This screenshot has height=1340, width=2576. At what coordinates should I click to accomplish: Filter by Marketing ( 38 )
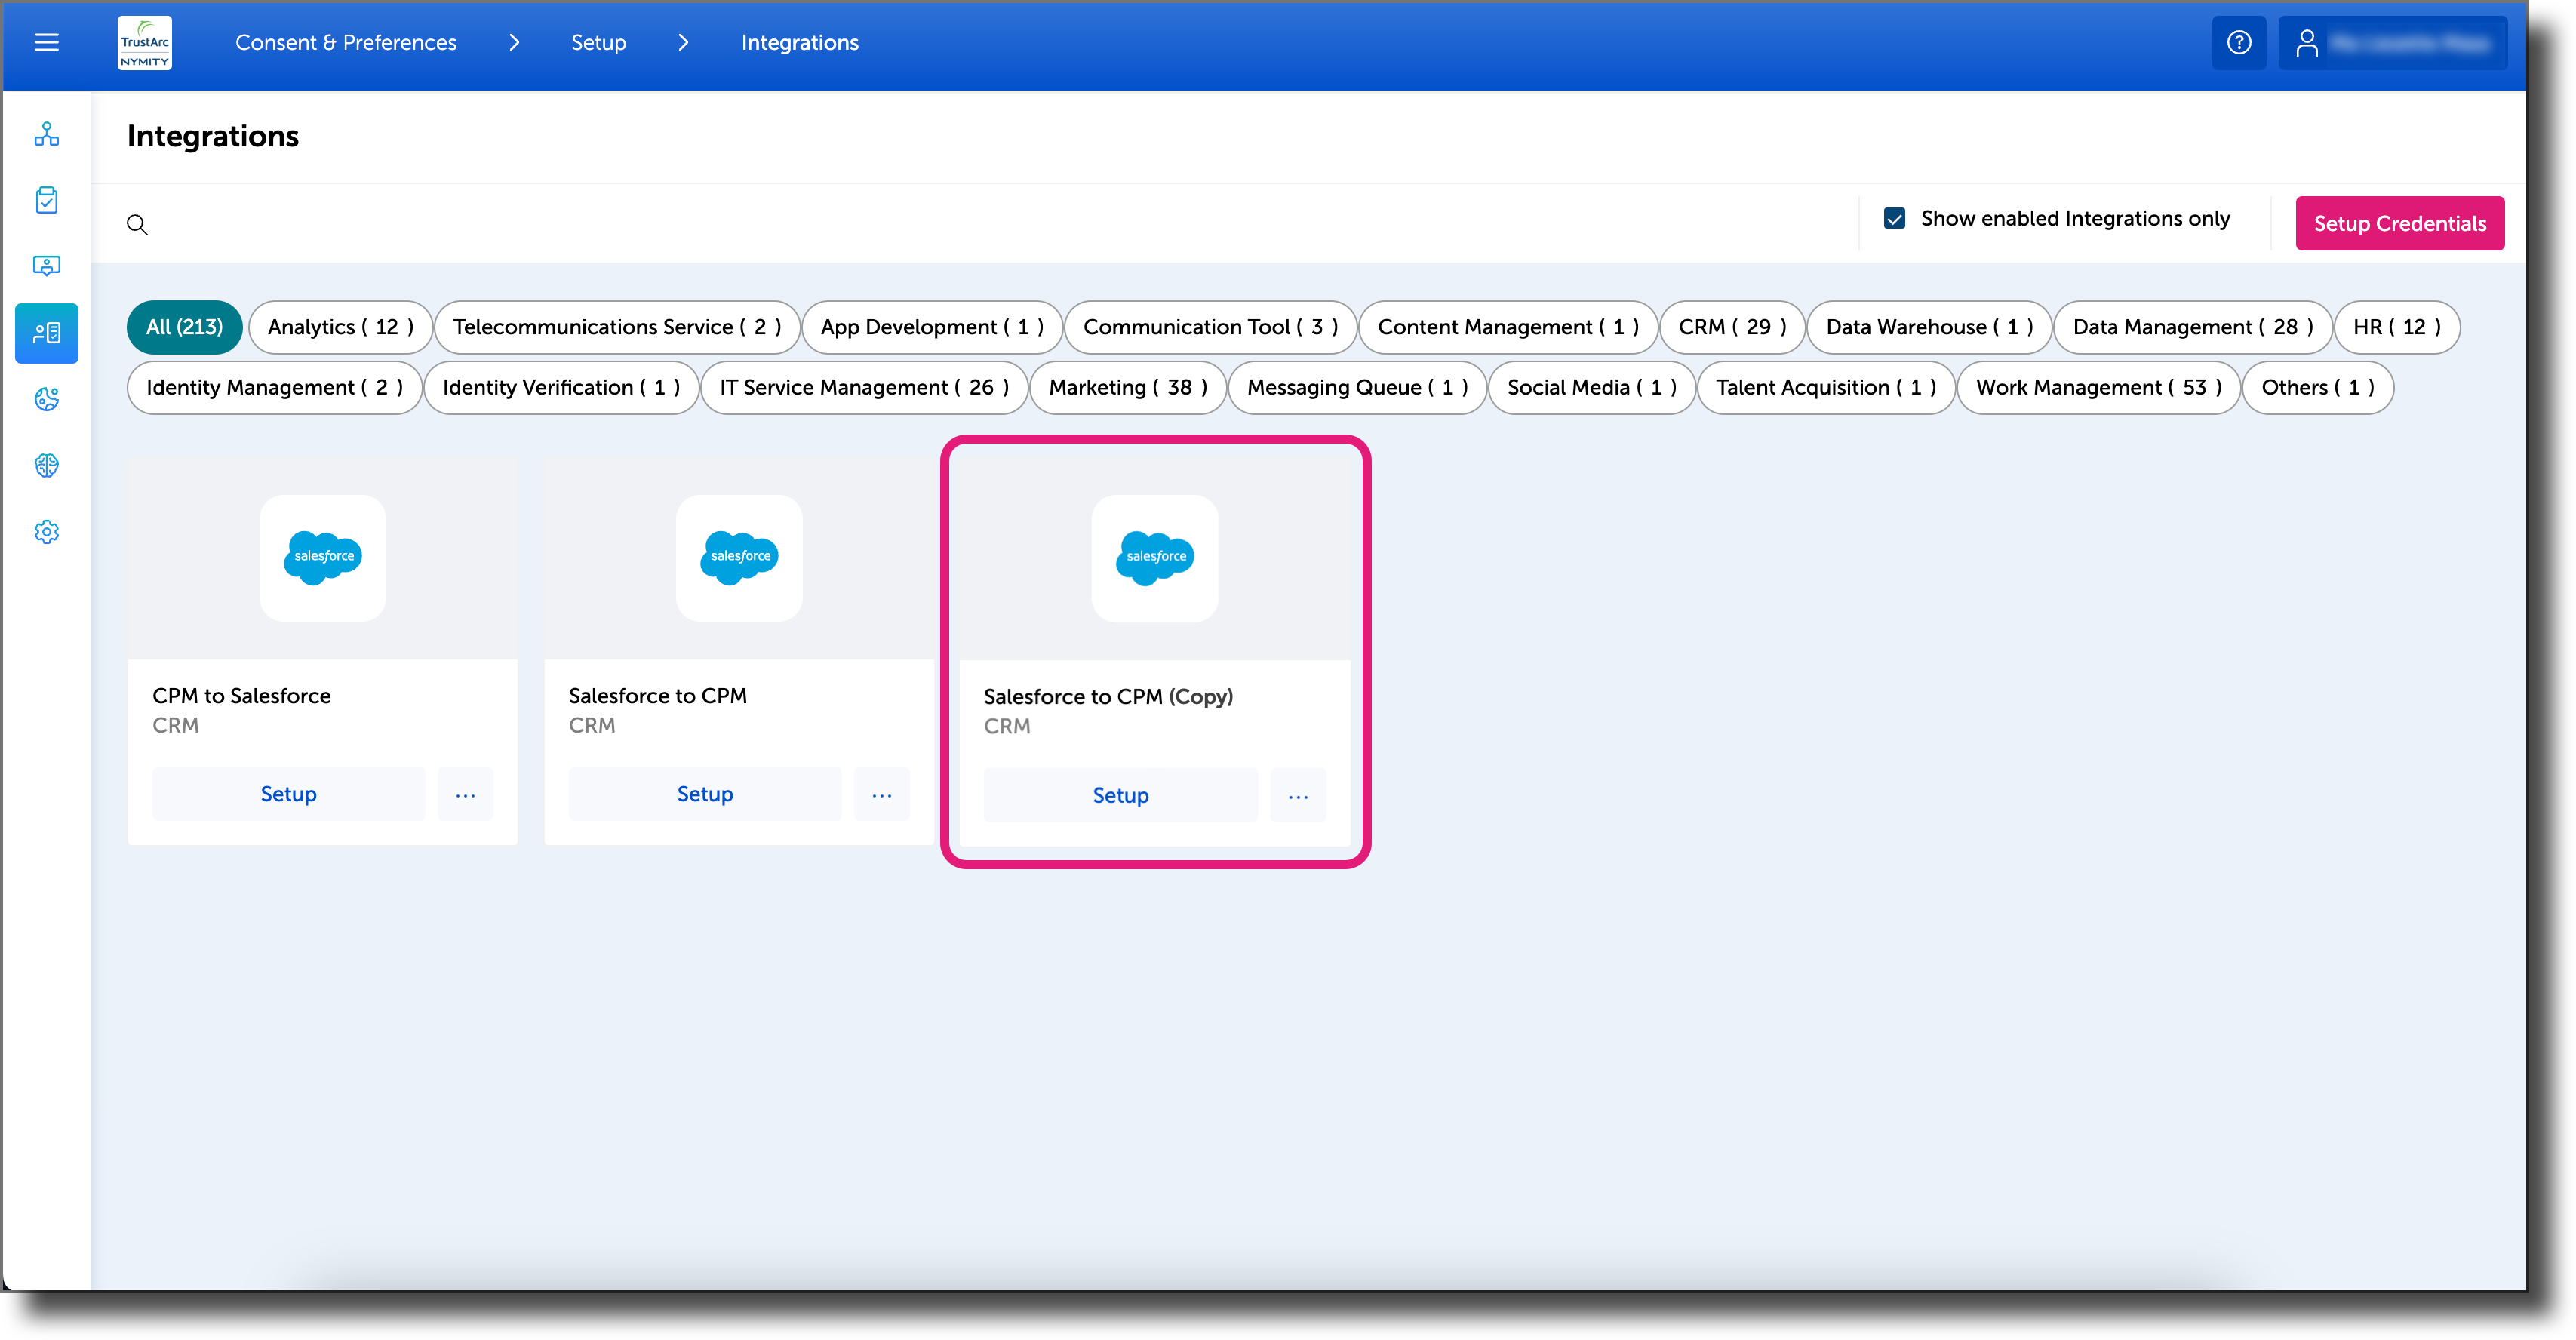pyautogui.click(x=1128, y=388)
